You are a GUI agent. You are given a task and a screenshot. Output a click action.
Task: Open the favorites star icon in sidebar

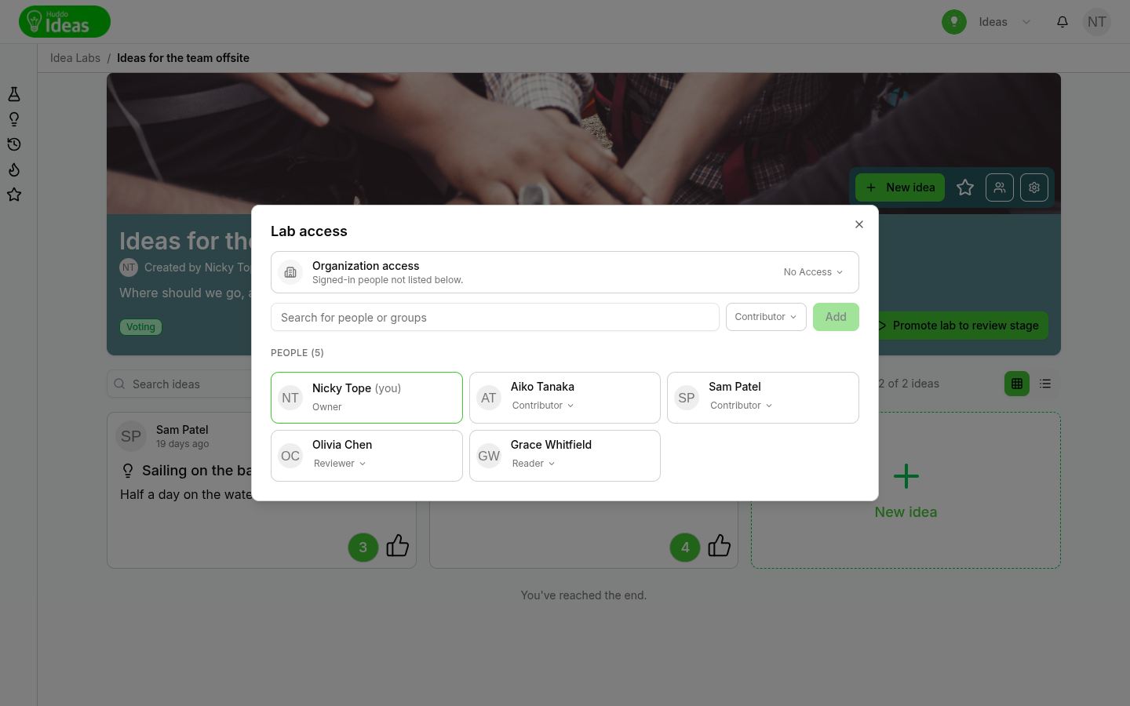click(x=14, y=195)
